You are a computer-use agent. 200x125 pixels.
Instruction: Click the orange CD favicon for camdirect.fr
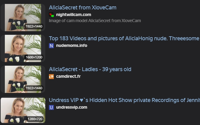pyautogui.click(x=51, y=77)
